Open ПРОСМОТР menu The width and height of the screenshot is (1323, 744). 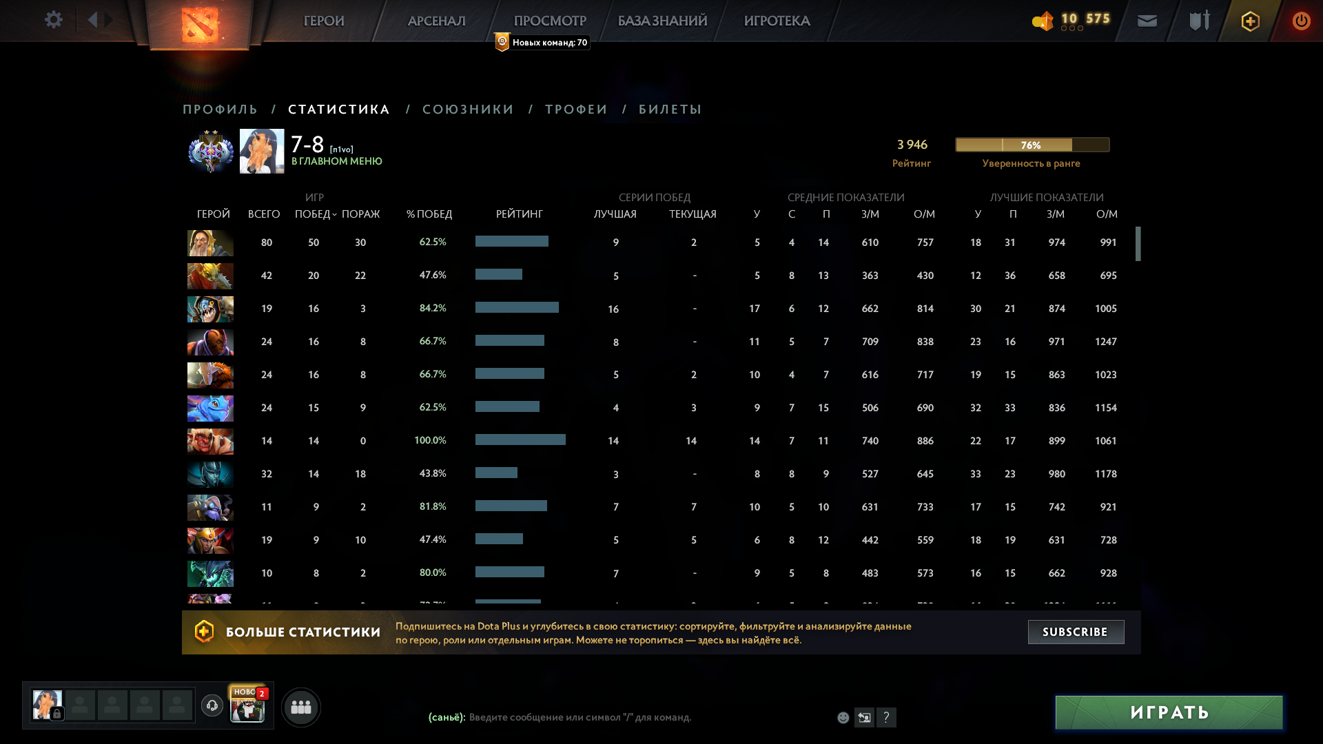[x=550, y=21]
